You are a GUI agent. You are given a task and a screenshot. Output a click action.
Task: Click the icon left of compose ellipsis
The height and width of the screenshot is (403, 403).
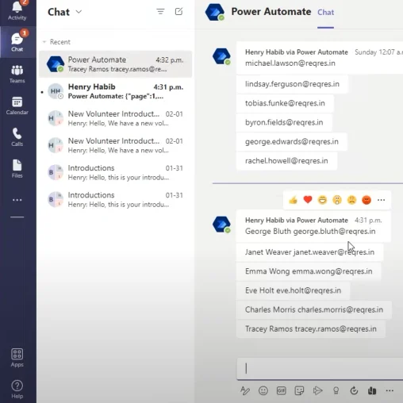(372, 390)
